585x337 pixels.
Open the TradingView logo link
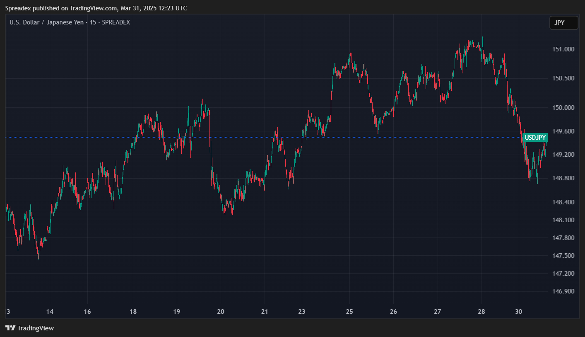[x=29, y=328]
